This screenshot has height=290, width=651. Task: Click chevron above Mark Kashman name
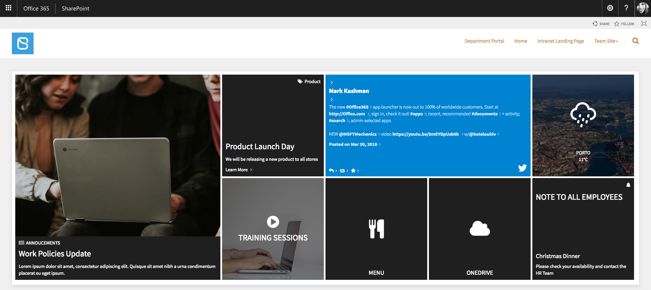pos(332,82)
